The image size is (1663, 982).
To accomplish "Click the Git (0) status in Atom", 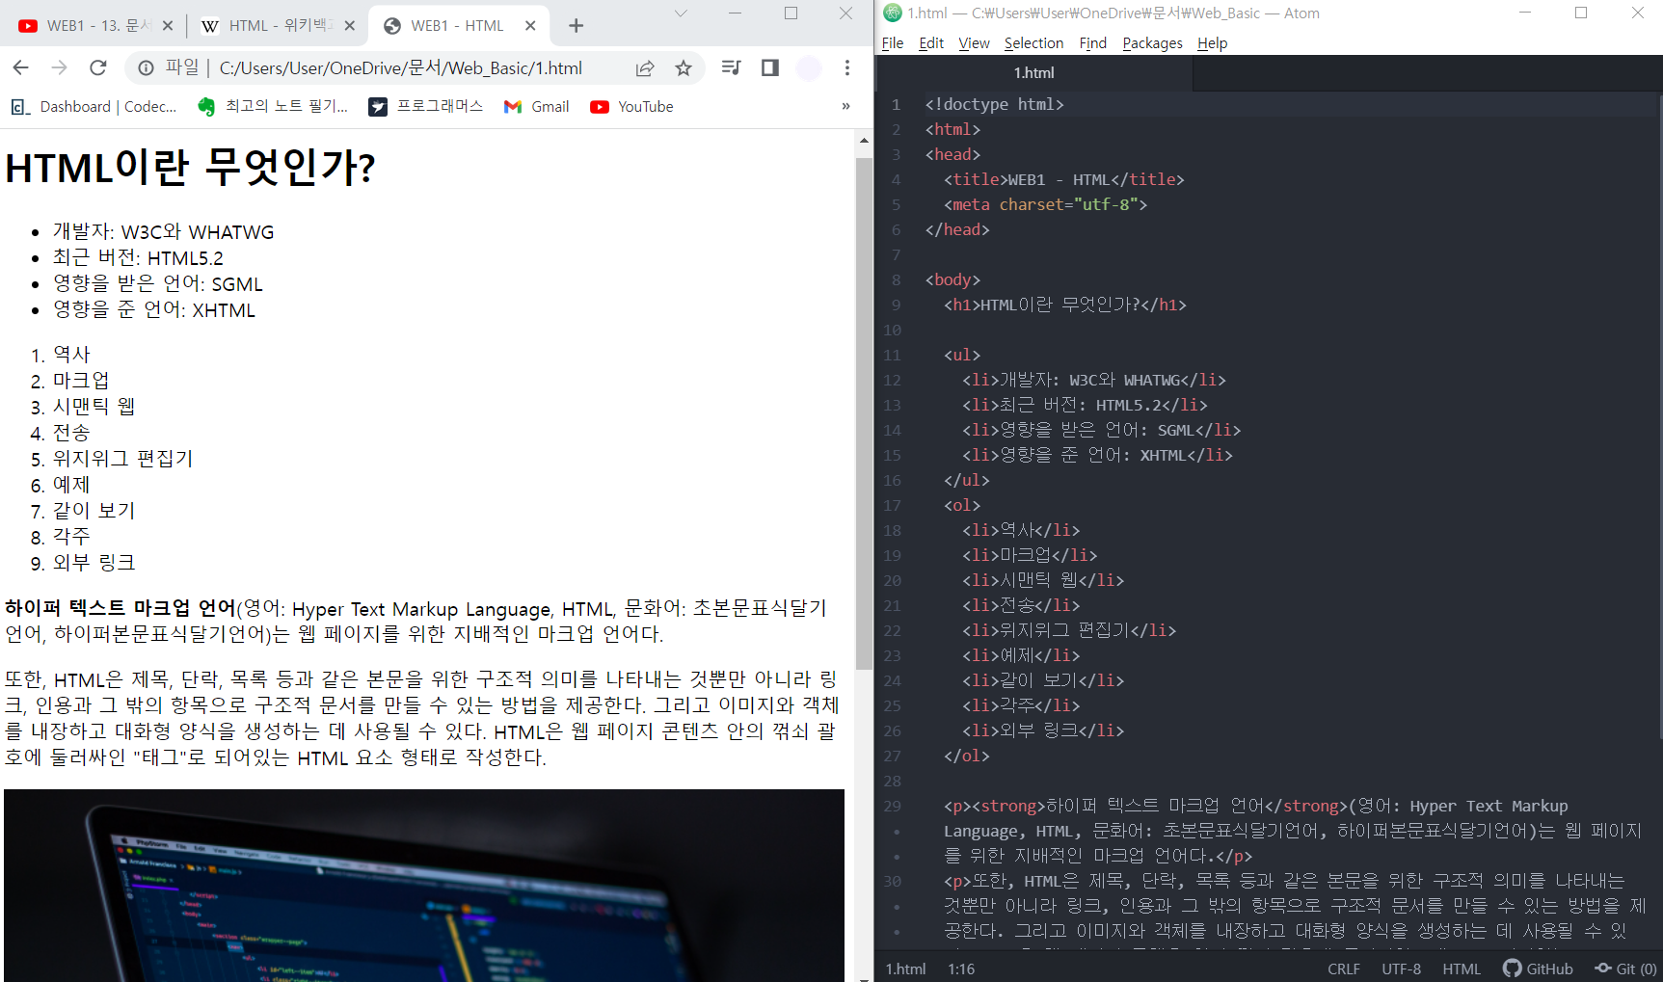I will point(1625,969).
